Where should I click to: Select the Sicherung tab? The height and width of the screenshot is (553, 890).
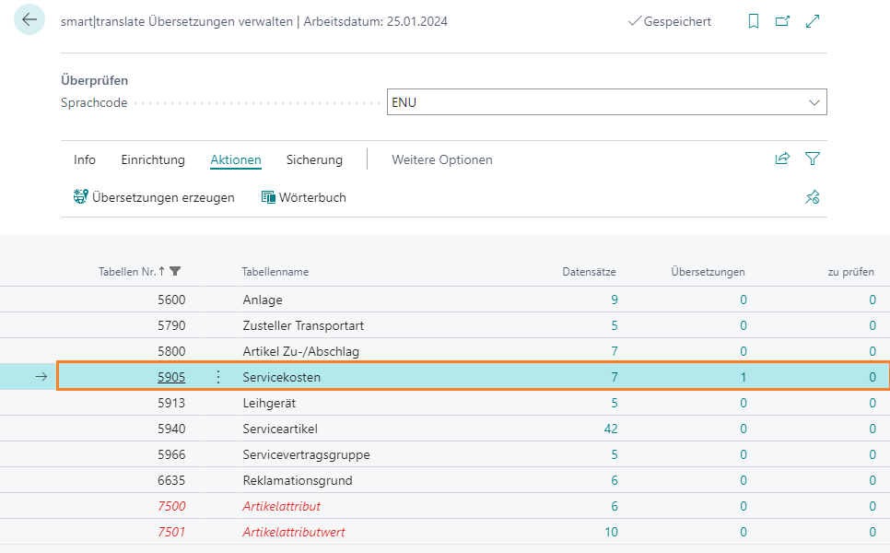coord(314,160)
